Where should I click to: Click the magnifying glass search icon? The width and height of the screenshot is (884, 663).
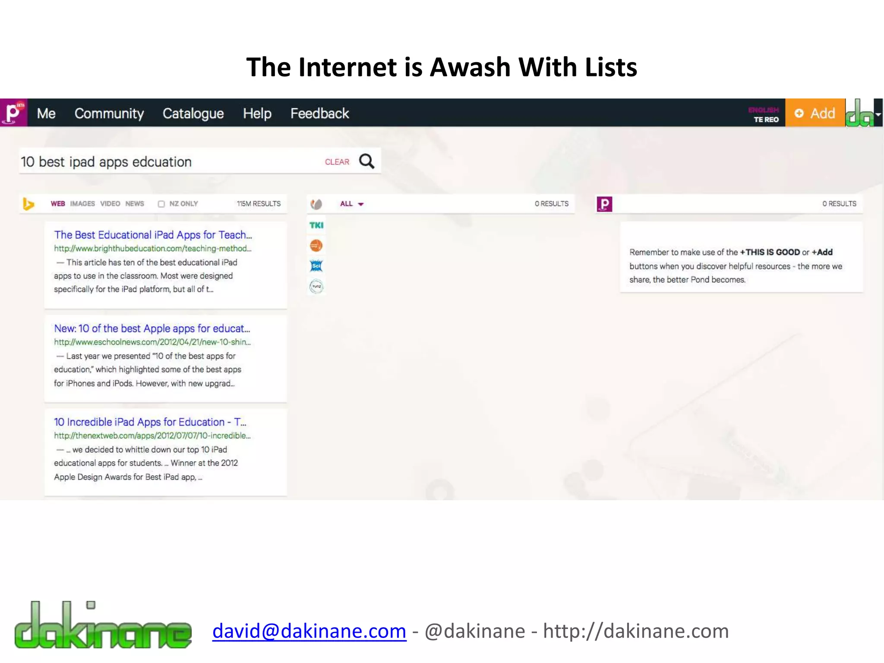[x=366, y=161]
